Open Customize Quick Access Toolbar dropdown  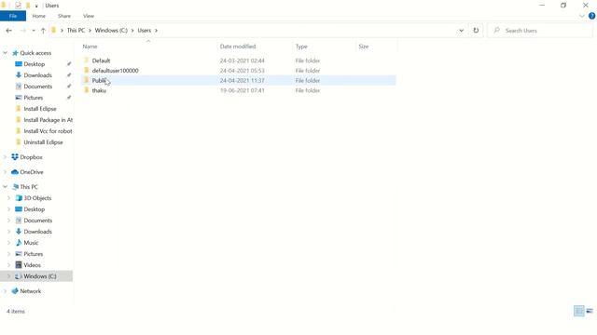(36, 6)
